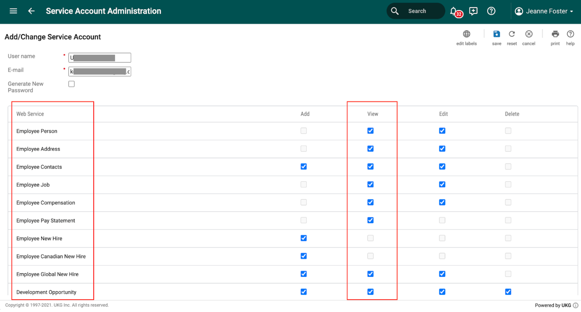Click the User name input field
Screen dimensions: 581x312
[x=100, y=58]
